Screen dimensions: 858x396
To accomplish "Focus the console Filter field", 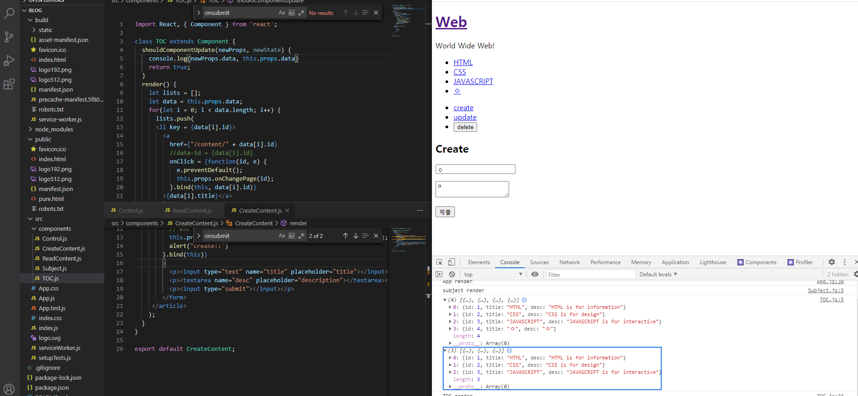I will click(591, 275).
